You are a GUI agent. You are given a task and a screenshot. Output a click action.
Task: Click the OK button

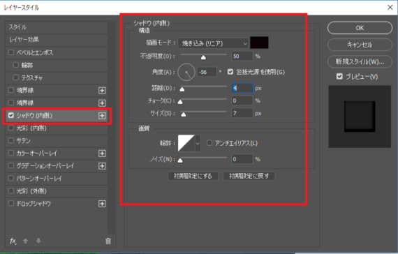pyautogui.click(x=360, y=28)
